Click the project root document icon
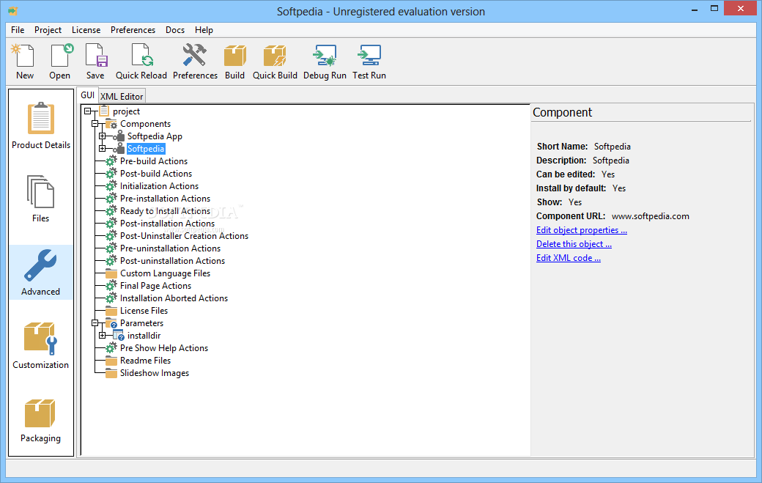The image size is (762, 483). (x=103, y=111)
